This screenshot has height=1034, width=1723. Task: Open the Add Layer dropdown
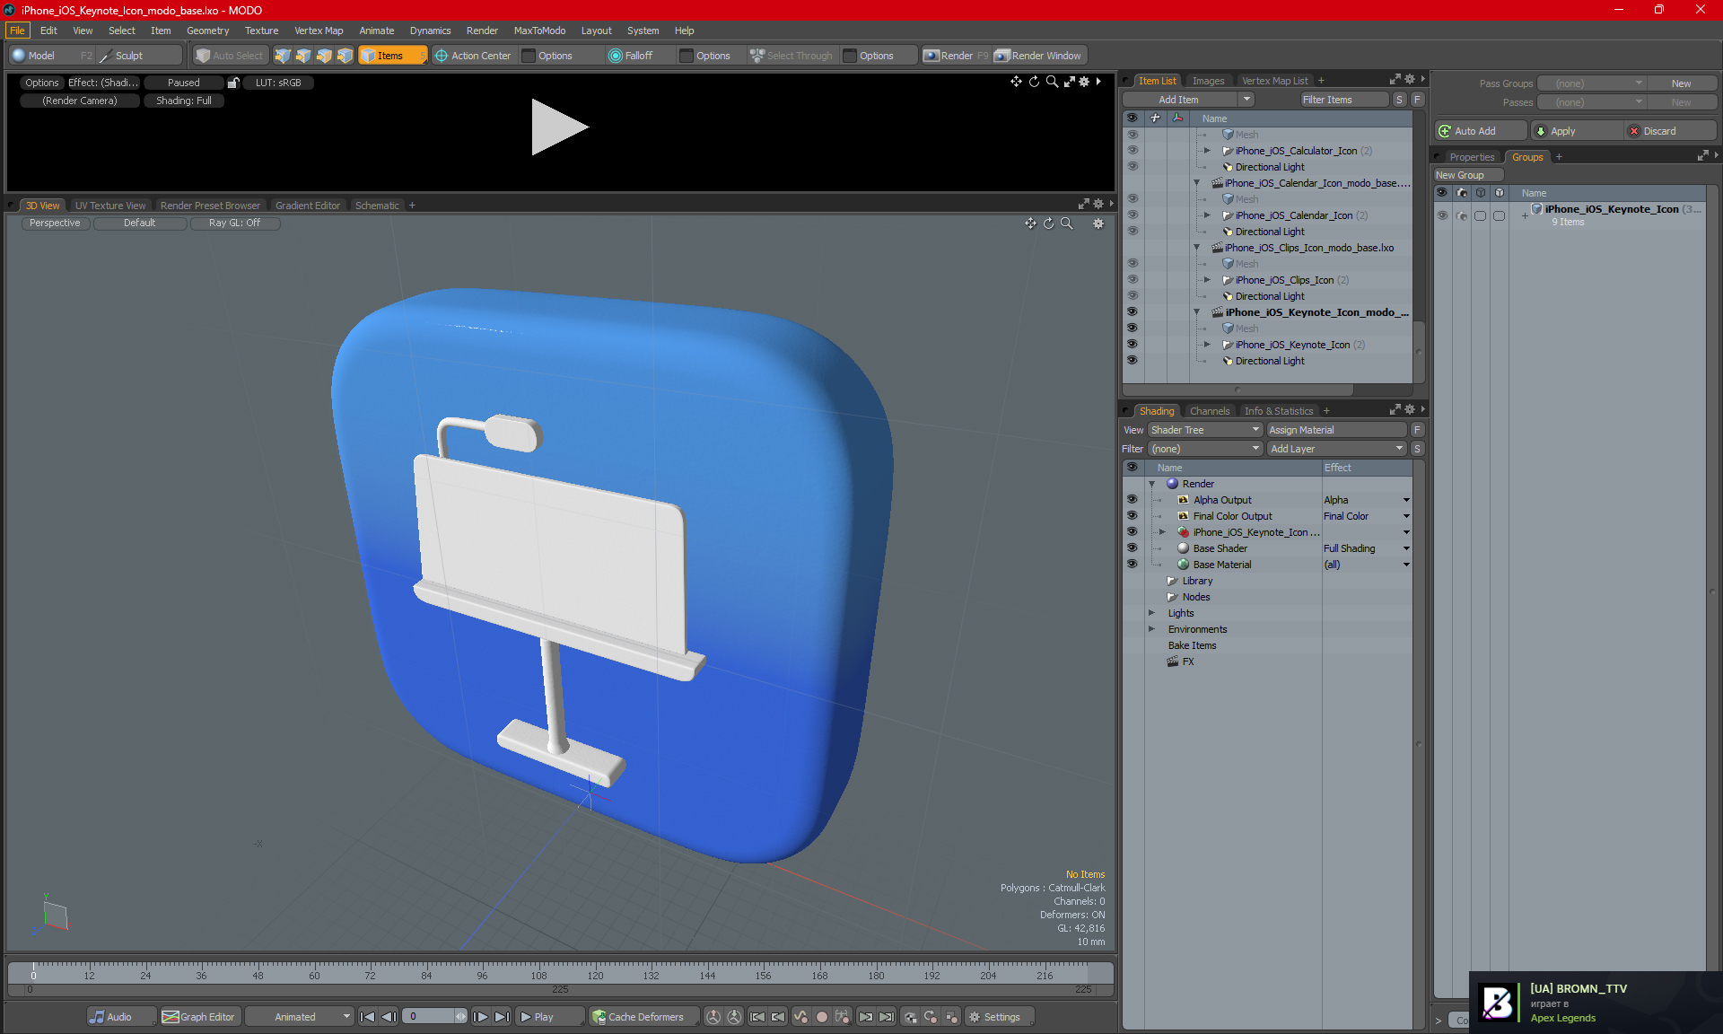pos(1336,449)
